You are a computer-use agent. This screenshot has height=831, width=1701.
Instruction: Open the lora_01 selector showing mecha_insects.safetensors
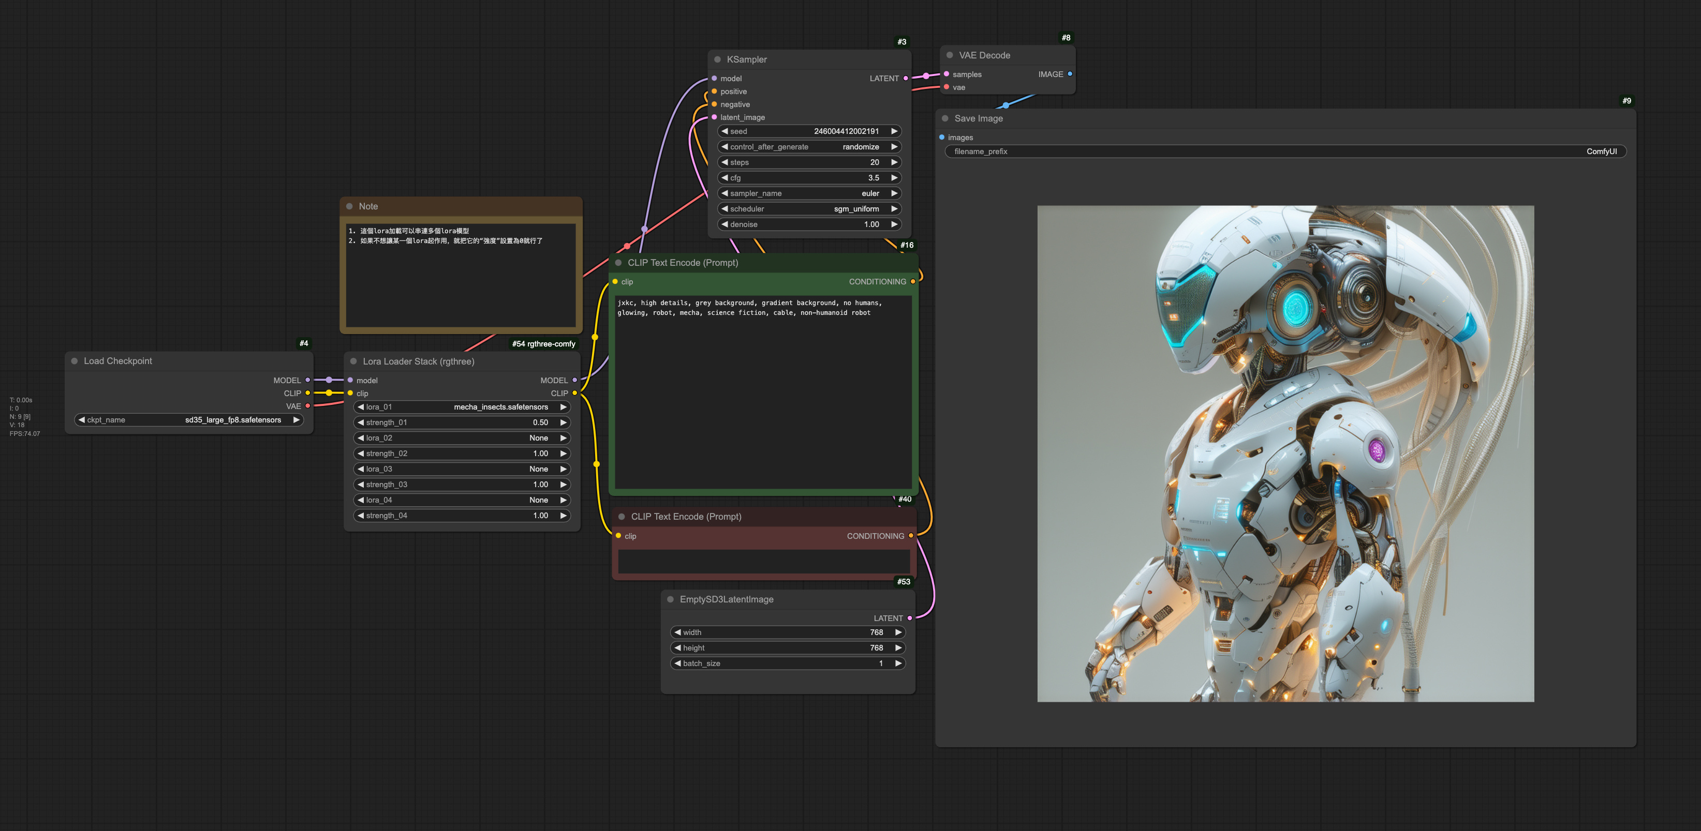point(462,406)
